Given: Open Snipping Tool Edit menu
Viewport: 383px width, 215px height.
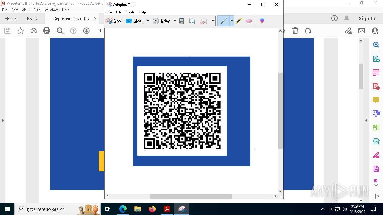Looking at the screenshot, I should pyautogui.click(x=119, y=12).
